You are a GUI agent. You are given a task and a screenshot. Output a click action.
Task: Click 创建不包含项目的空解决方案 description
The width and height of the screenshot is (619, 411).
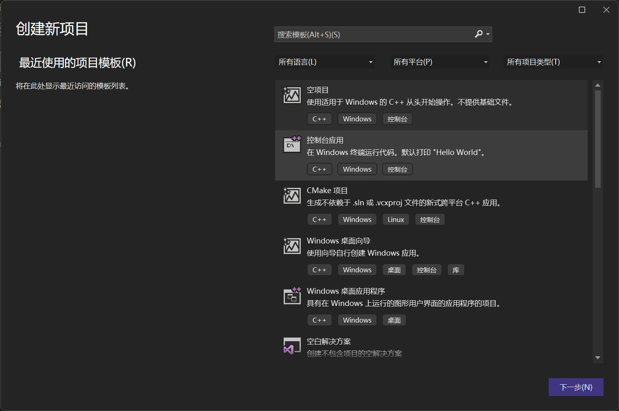(354, 354)
